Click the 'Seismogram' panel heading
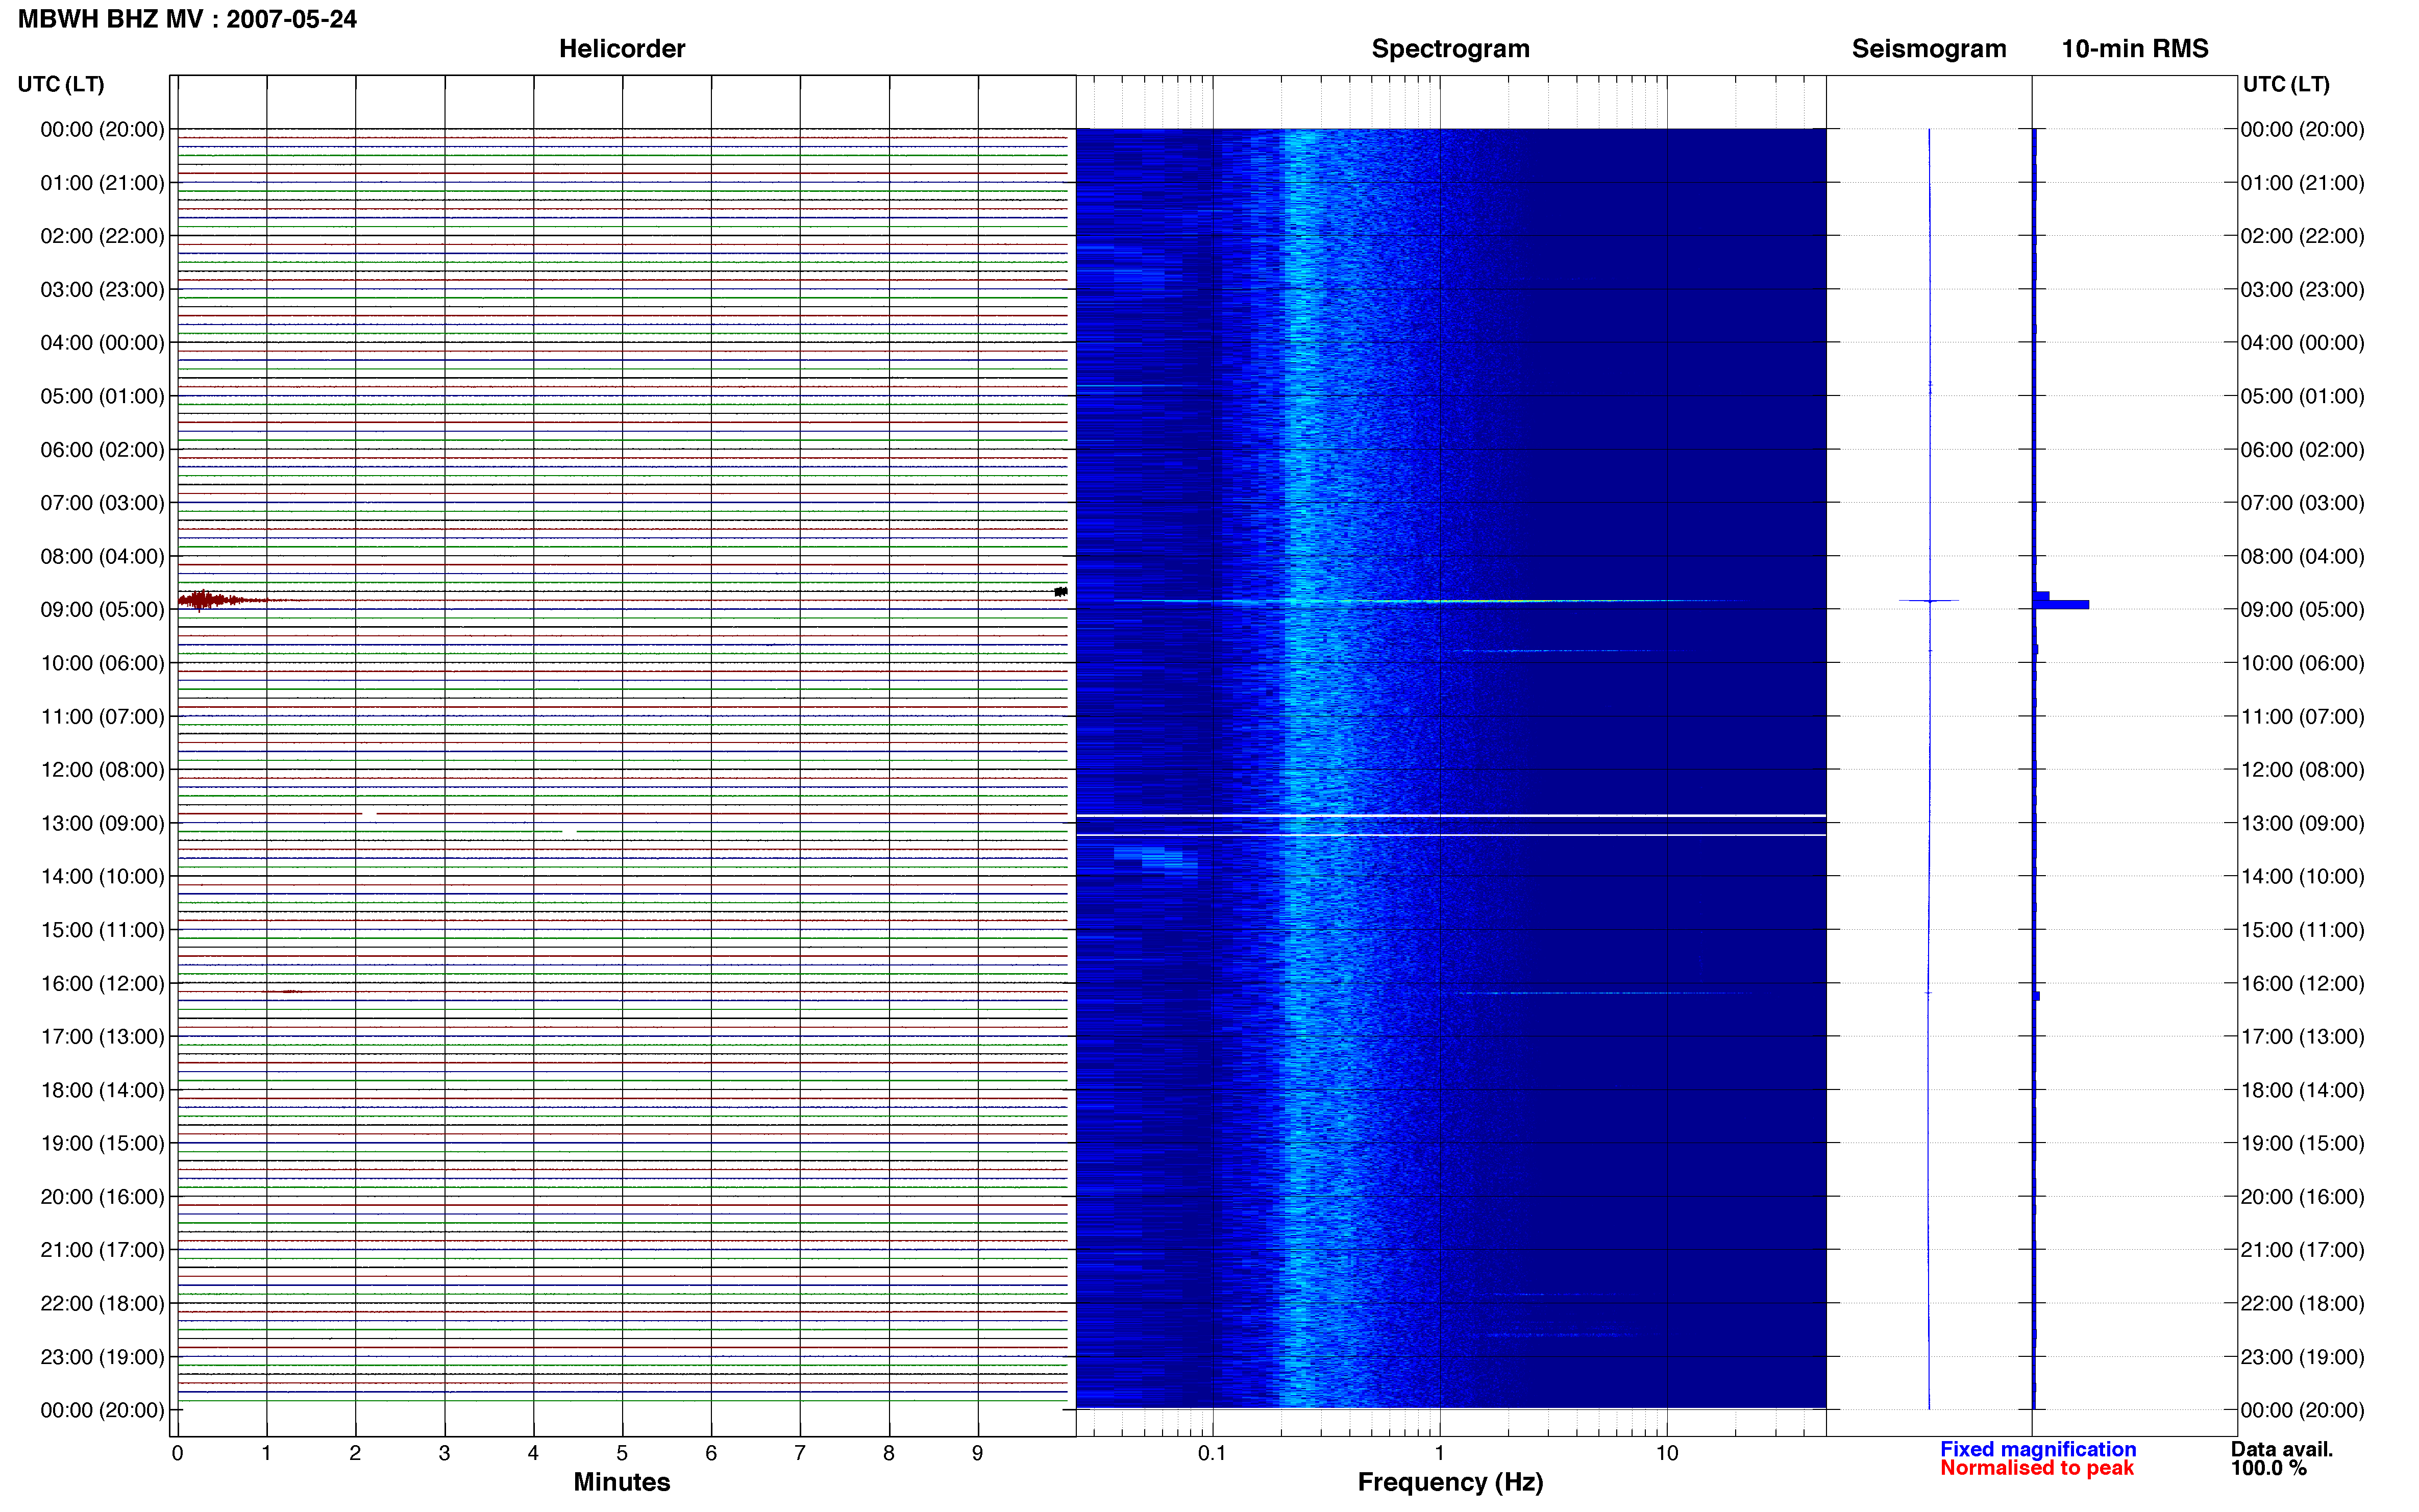 click(x=1929, y=49)
